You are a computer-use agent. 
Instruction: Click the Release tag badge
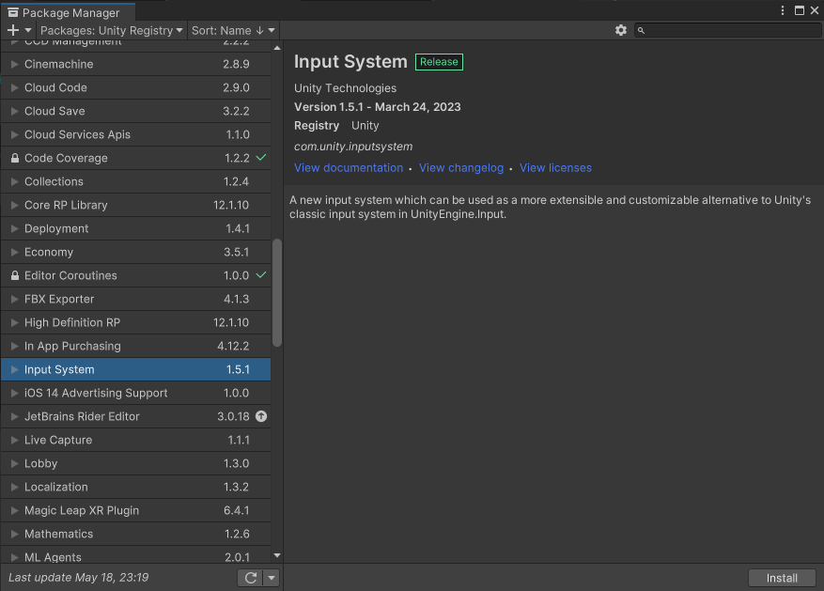[x=439, y=61]
